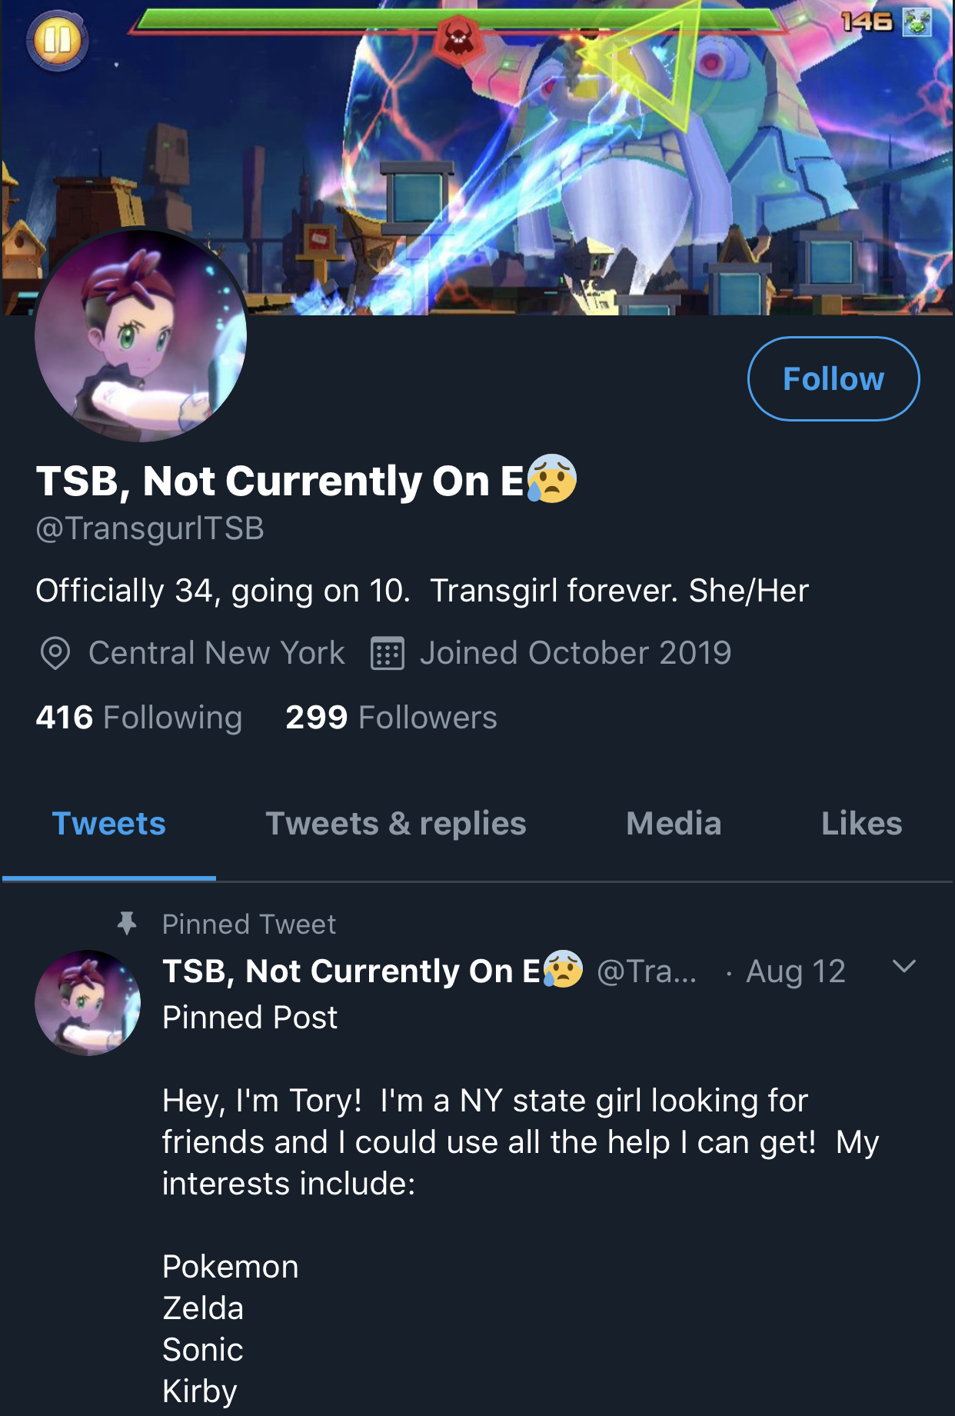The image size is (955, 1416).
Task: Open the Media tab
Action: (x=674, y=824)
